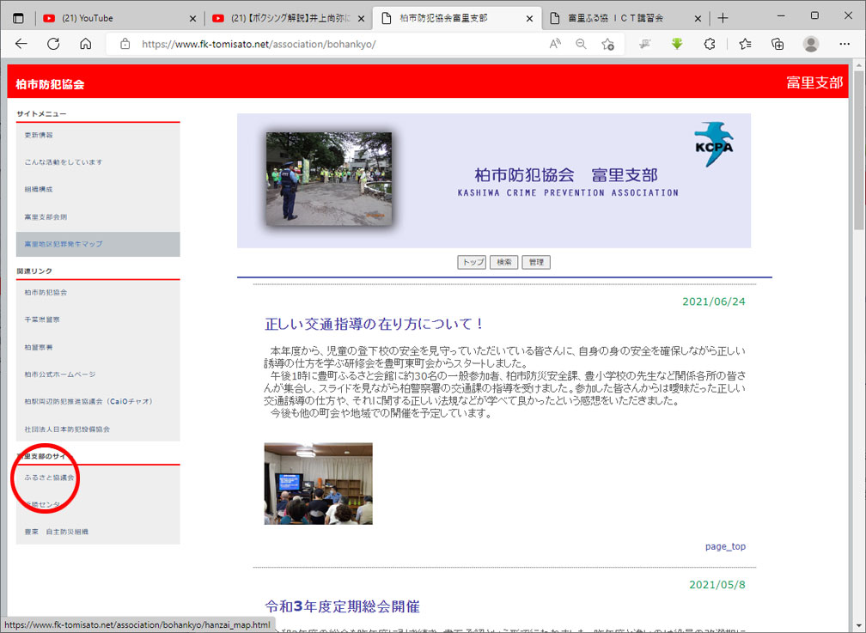Open the meeting room photo thumbnail
Image resolution: width=866 pixels, height=633 pixels.
(318, 484)
